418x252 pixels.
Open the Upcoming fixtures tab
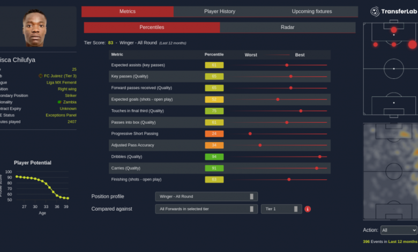311,11
